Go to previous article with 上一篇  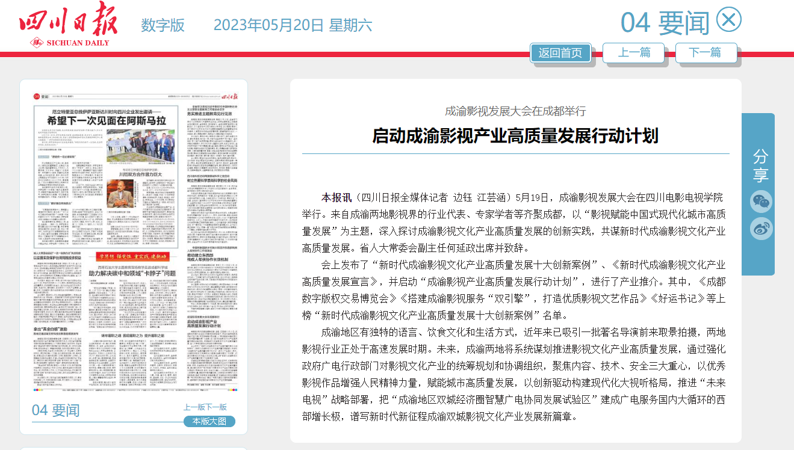[x=633, y=52]
